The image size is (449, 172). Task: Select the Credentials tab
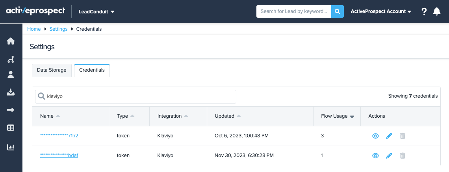[x=92, y=70]
